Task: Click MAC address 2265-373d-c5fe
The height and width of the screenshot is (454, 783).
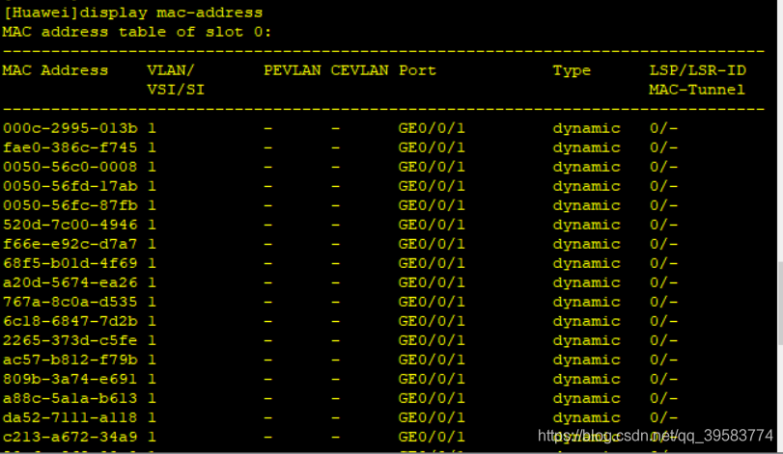Action: pos(70,341)
